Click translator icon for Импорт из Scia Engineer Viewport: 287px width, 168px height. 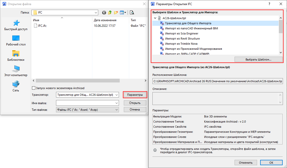point(162,33)
